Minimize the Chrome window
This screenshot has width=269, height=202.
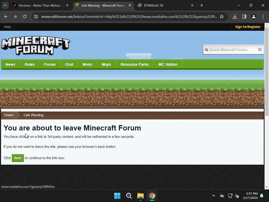point(239,5)
